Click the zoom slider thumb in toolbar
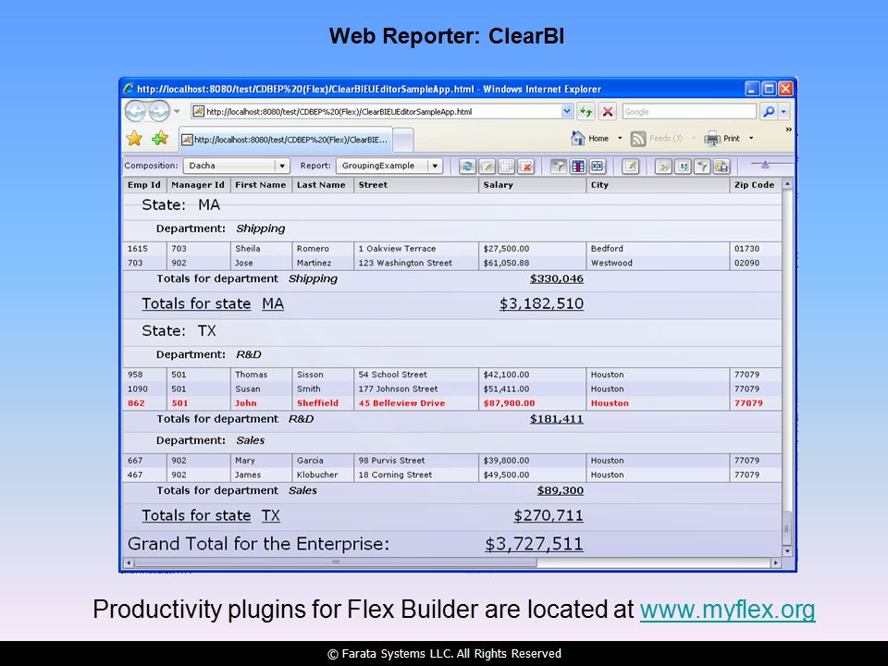 (765, 165)
